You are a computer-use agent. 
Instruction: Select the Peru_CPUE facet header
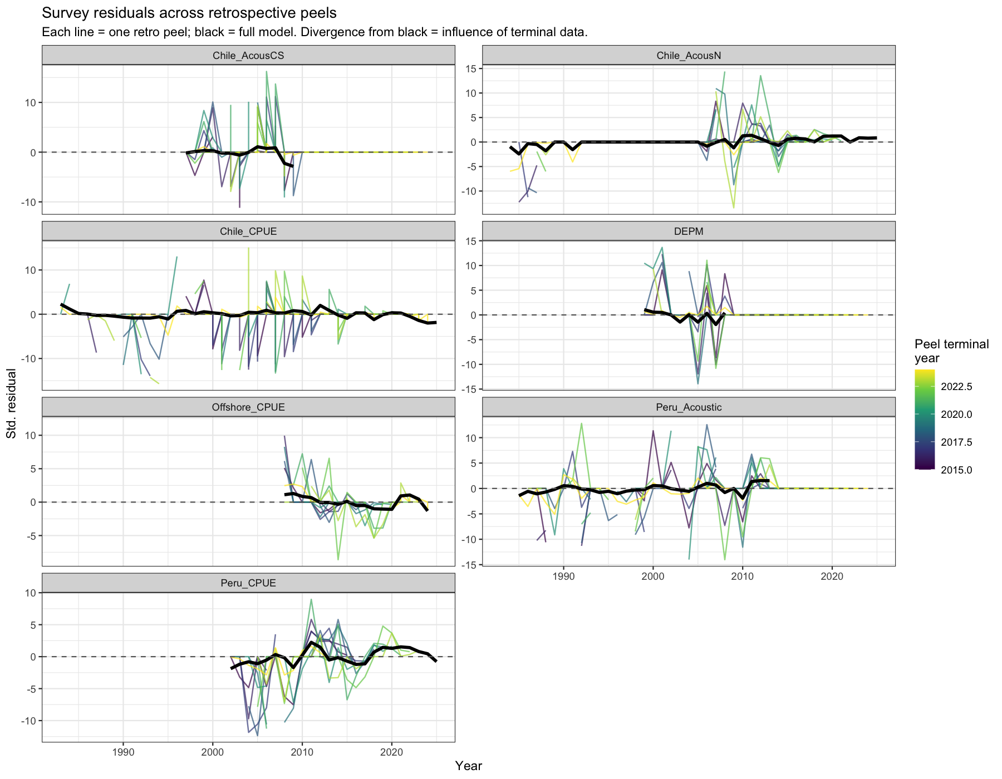248,583
